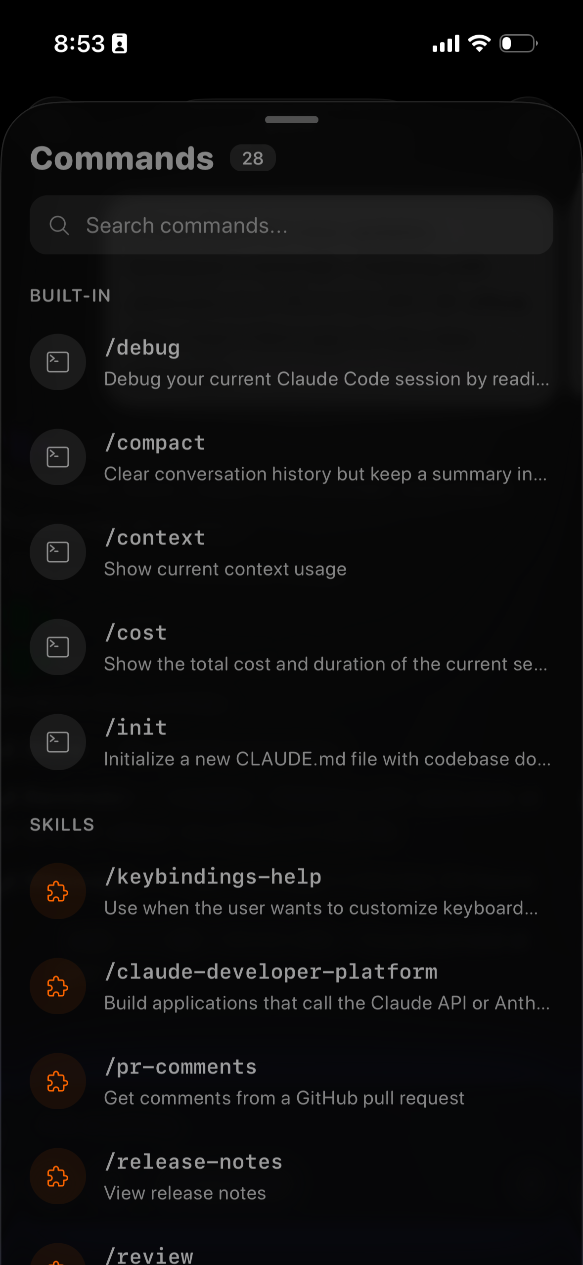This screenshot has width=583, height=1265.
Task: Tap the puzzle icon beside /pr-comments
Action: 58,1081
